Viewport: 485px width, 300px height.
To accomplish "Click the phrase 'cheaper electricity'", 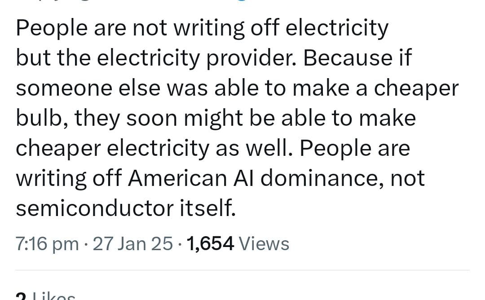I will click(x=112, y=149).
